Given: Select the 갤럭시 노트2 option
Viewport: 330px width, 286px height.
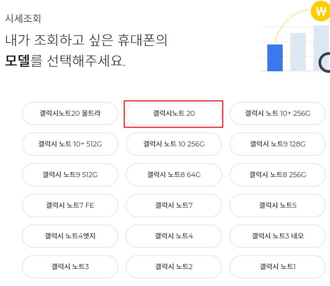Looking at the screenshot, I should (x=173, y=267).
